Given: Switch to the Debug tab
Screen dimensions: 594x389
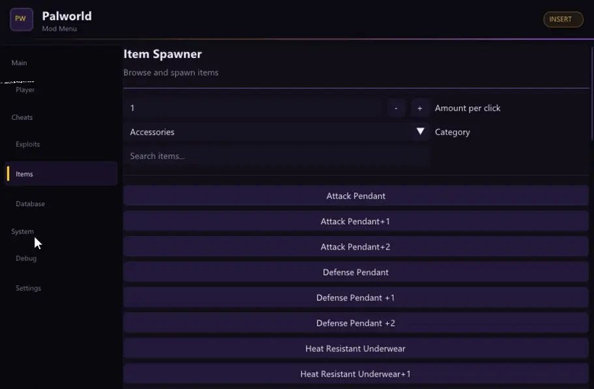Looking at the screenshot, I should point(26,258).
